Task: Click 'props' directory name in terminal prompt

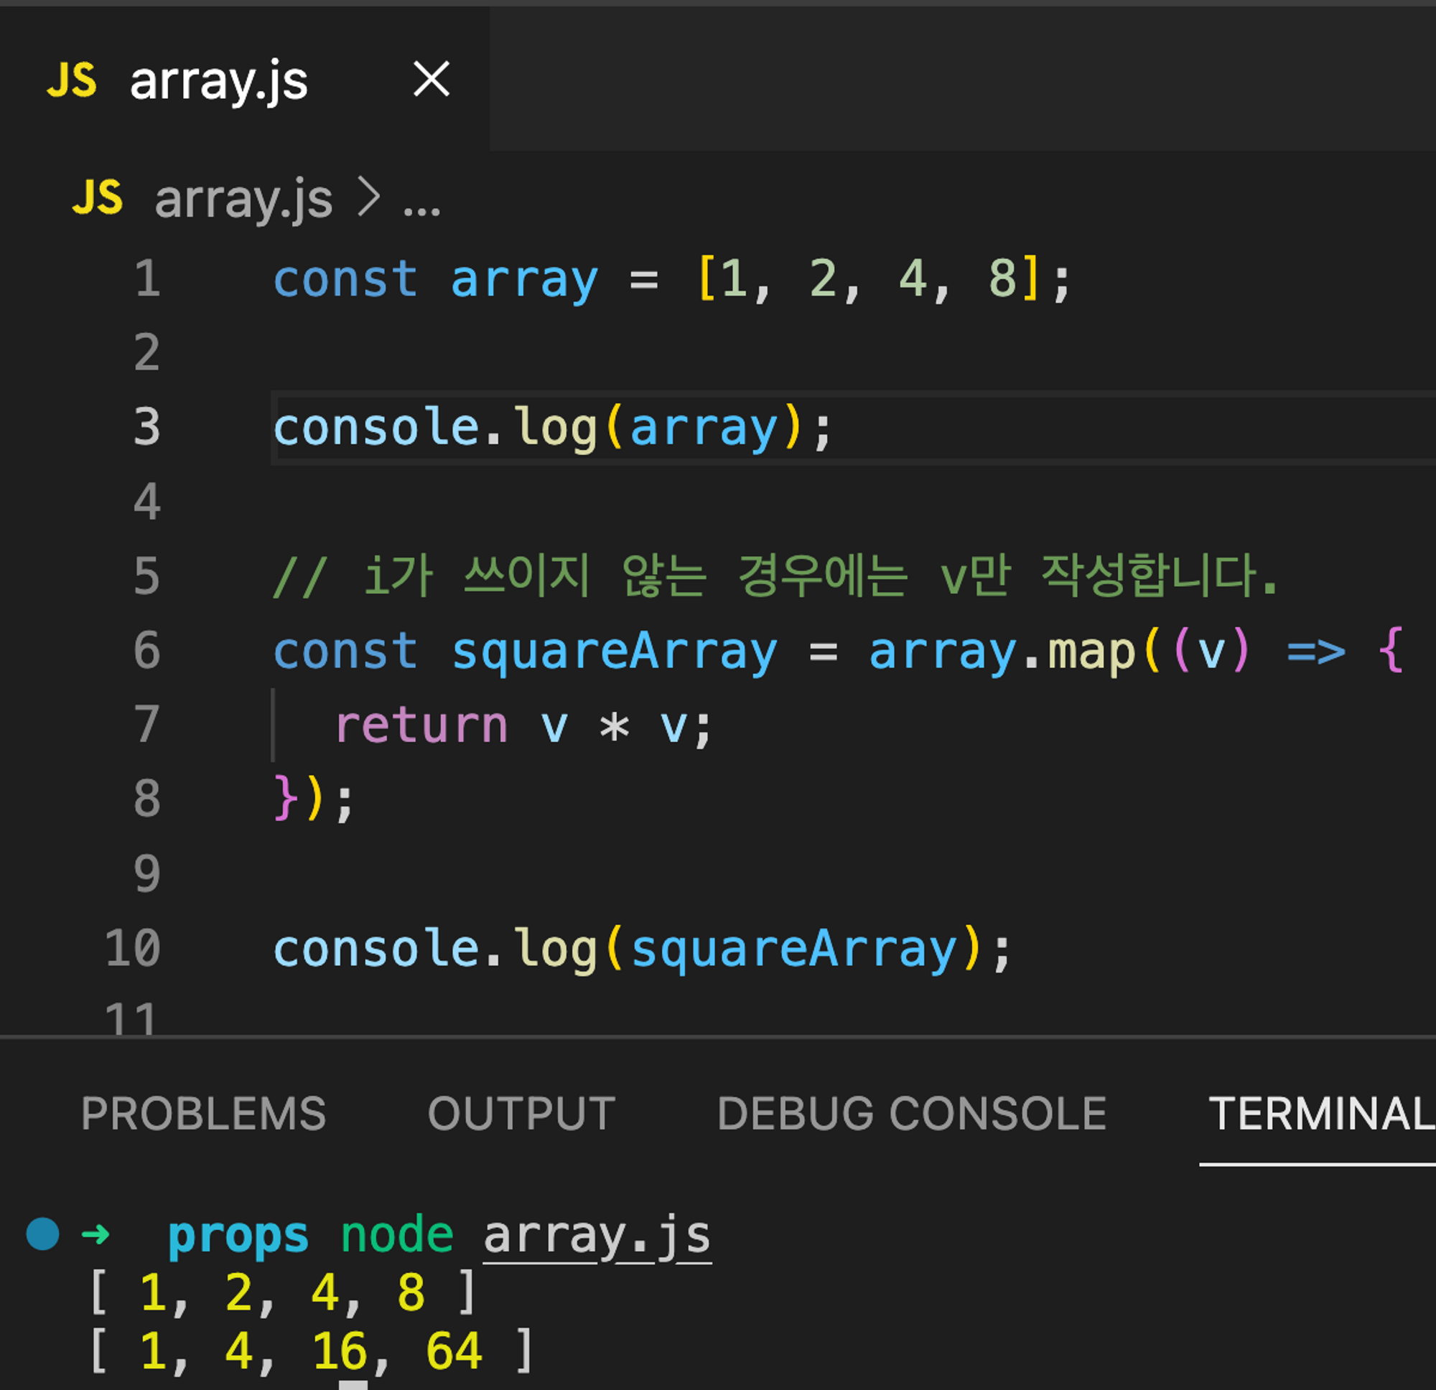Action: point(238,1237)
